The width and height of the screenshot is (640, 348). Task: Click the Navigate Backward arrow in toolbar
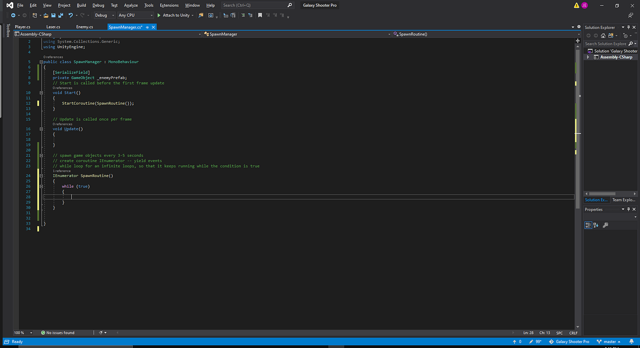(x=13, y=15)
